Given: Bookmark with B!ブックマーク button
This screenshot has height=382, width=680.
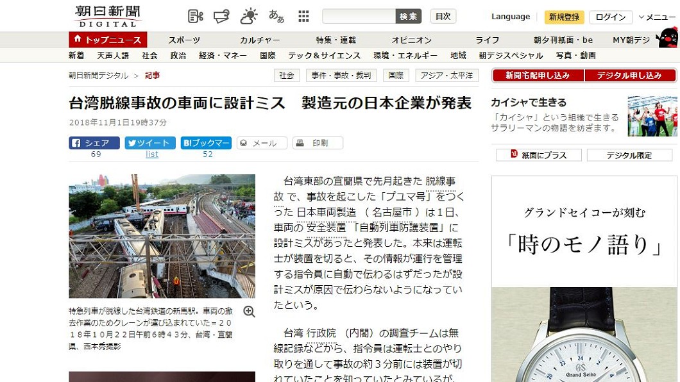Looking at the screenshot, I should tap(206, 143).
